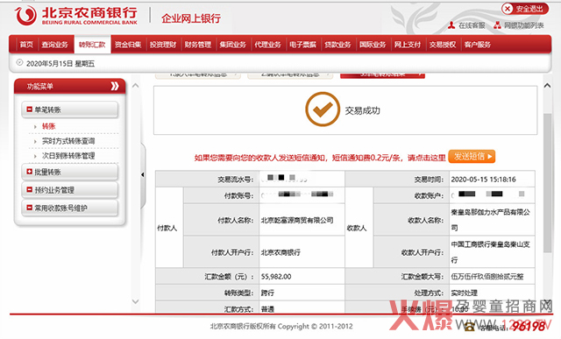Screen dimensions: 561x339
Task: Click the sidebar hide arrow handle
Action: [x=143, y=175]
